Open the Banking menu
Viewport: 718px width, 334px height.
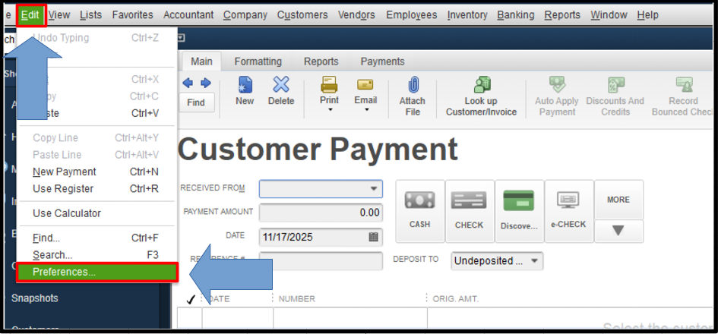516,15
